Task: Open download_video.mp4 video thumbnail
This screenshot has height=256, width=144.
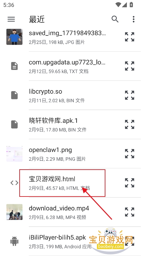Action: click(x=14, y=212)
